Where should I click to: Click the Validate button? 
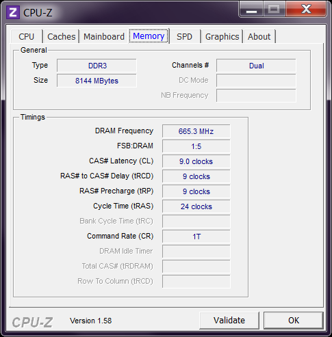[x=229, y=321]
